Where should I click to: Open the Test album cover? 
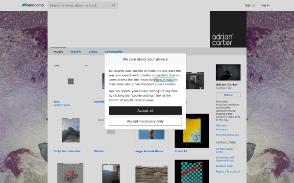click(71, 81)
